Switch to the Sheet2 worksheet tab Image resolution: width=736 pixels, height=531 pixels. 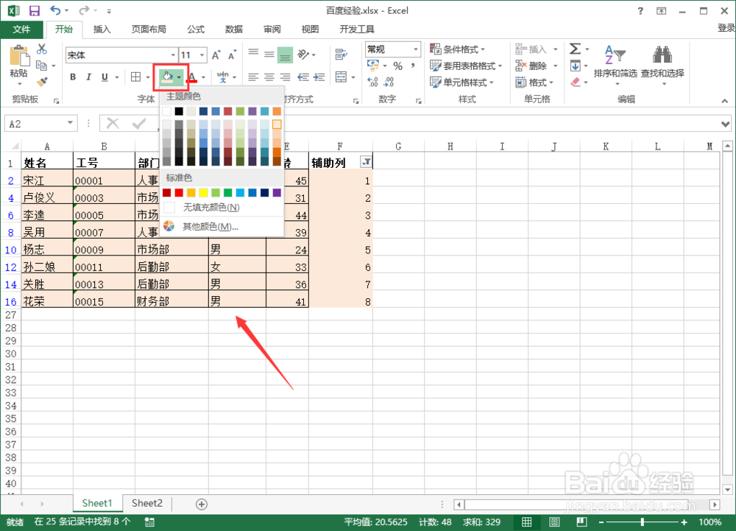point(147,503)
